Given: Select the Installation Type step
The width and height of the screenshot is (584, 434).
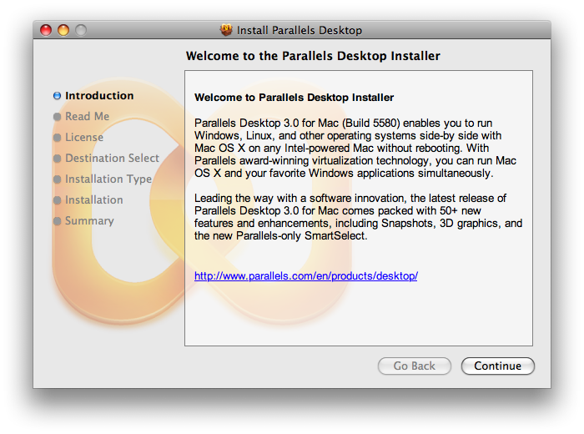Looking at the screenshot, I should coord(108,179).
